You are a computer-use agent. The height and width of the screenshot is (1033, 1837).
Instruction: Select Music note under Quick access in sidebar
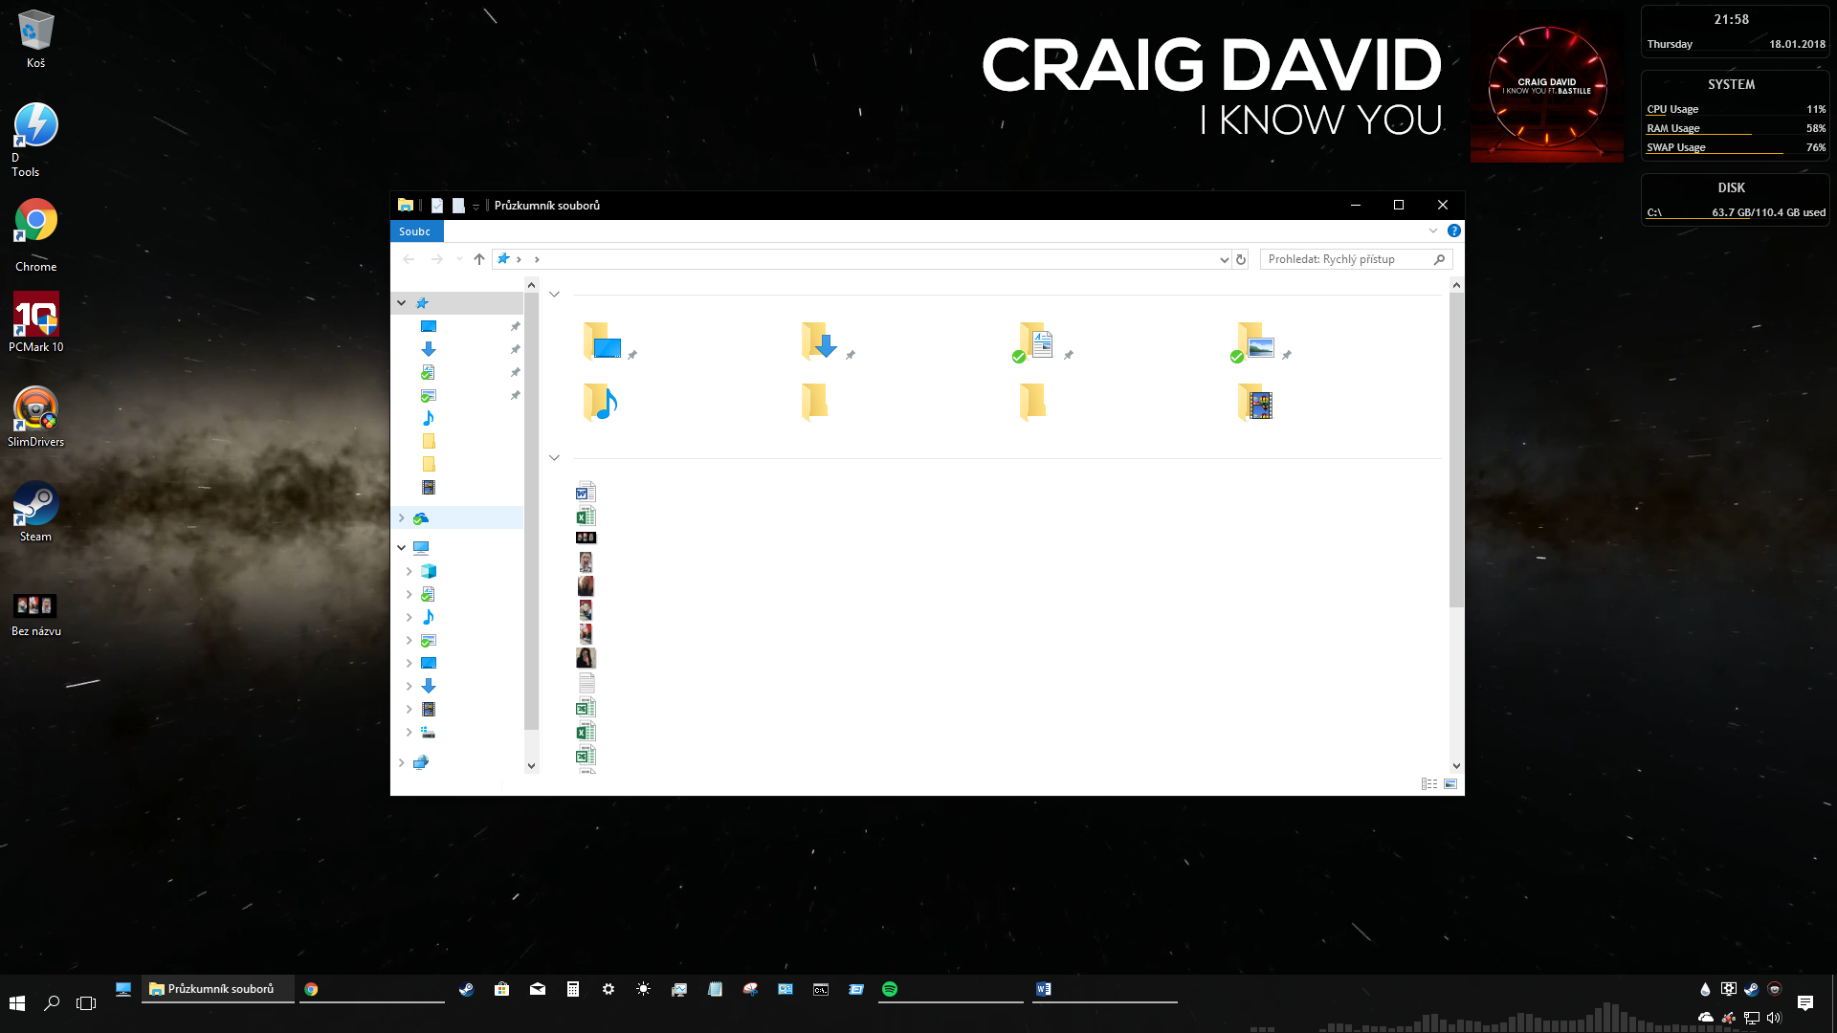click(x=429, y=418)
